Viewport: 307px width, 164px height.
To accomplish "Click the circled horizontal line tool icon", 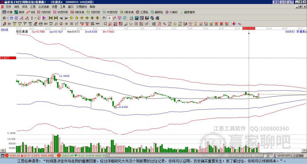I will click(40, 24).
